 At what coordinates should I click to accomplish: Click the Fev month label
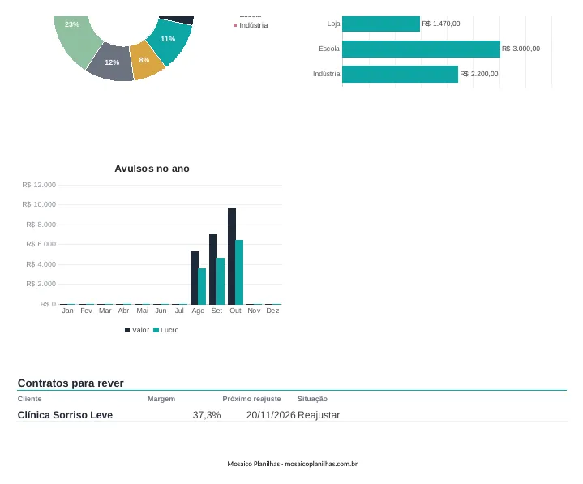tap(86, 311)
